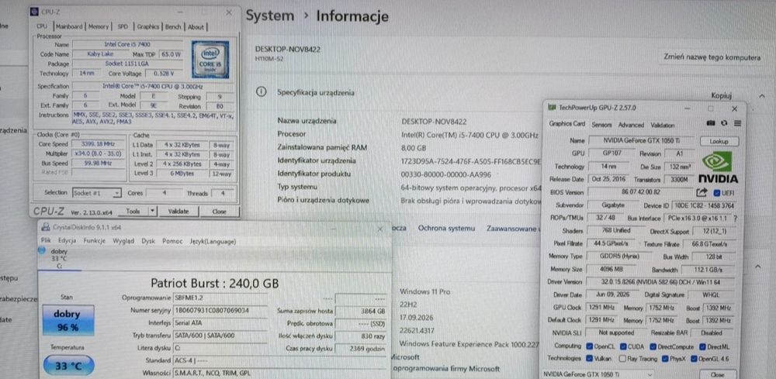Click BIOS Version value 86.07.42.00.82
The height and width of the screenshot is (379, 776).
[x=640, y=192]
